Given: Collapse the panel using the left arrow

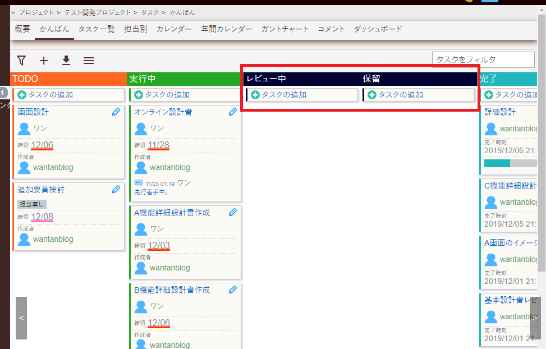Looking at the screenshot, I should click(x=21, y=318).
